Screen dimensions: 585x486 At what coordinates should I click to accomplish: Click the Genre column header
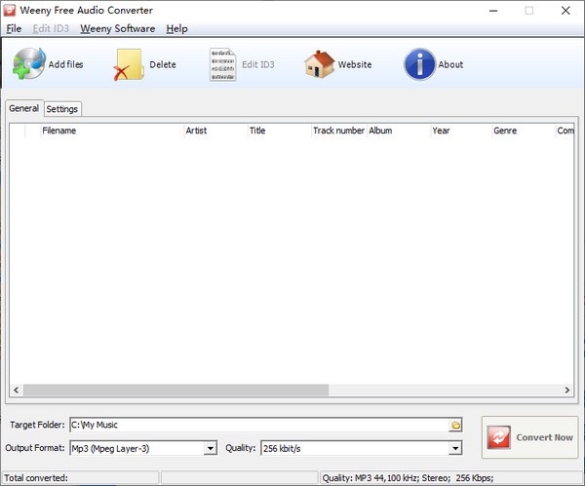point(522,131)
